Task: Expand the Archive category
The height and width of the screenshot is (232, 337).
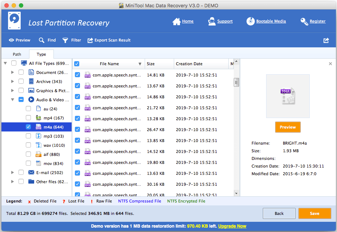Action: pos(12,81)
